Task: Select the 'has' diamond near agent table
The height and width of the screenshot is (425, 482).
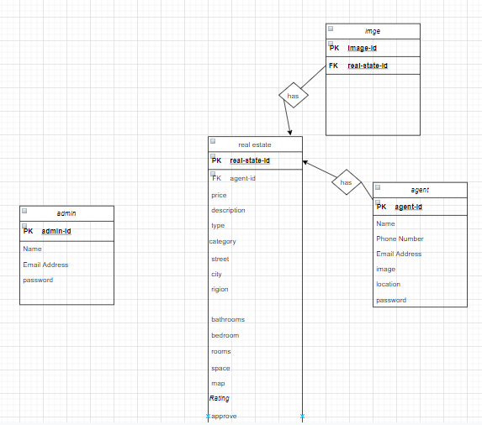Action: point(347,182)
